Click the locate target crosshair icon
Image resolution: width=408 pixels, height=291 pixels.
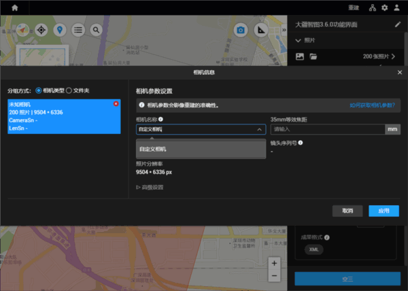coord(41,30)
